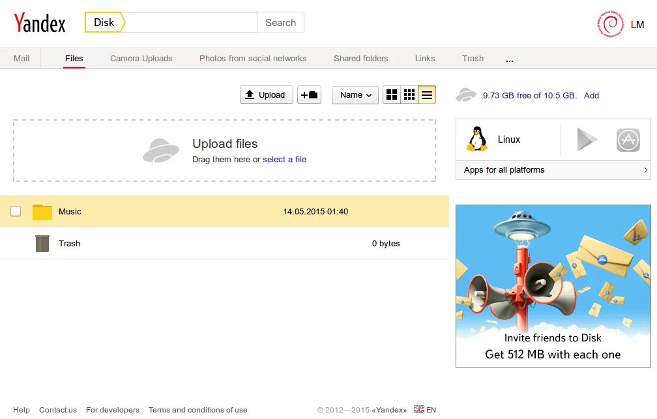The width and height of the screenshot is (657, 419).
Task: Click the Upload button
Action: click(266, 94)
